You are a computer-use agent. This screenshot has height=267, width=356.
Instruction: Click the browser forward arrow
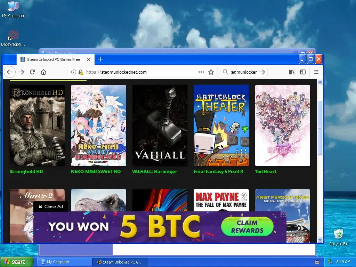pos(21,72)
